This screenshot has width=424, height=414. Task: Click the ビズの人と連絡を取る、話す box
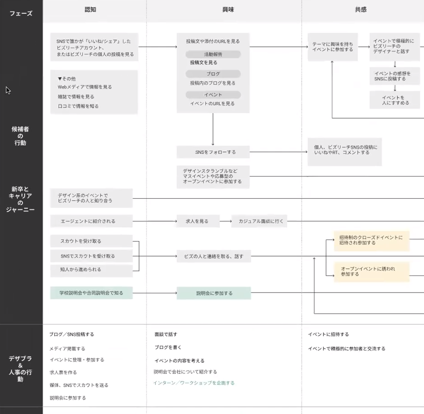(213, 257)
